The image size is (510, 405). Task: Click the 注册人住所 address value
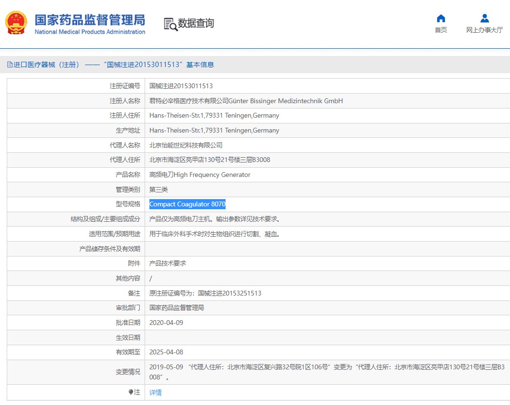[214, 116]
